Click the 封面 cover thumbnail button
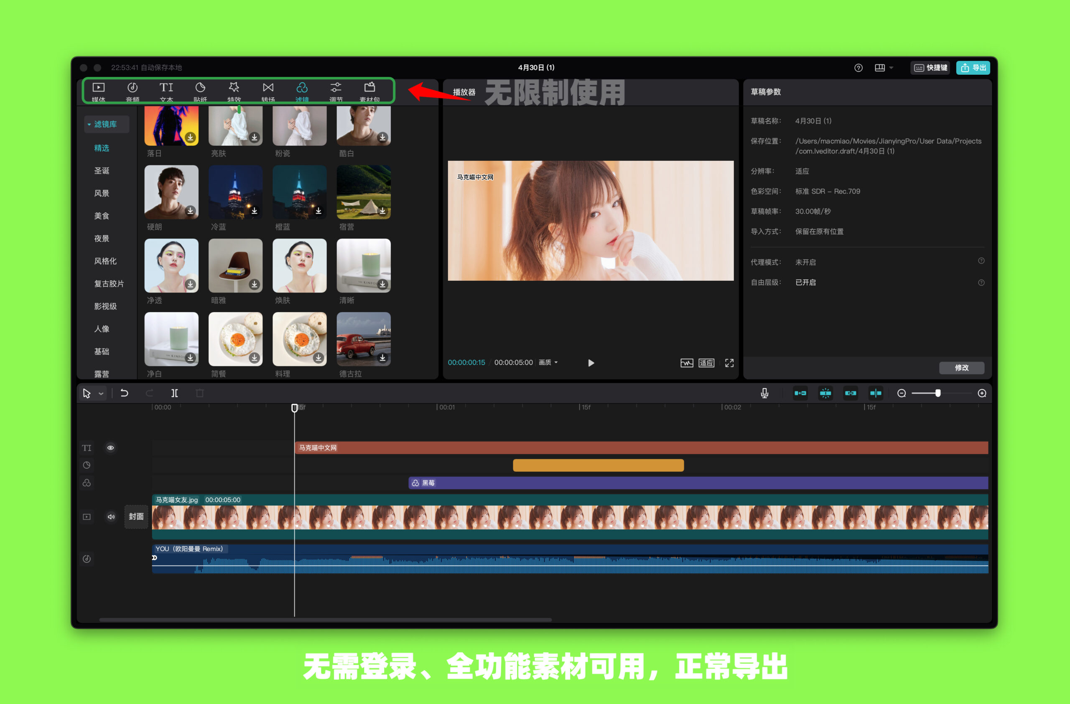 tap(136, 517)
